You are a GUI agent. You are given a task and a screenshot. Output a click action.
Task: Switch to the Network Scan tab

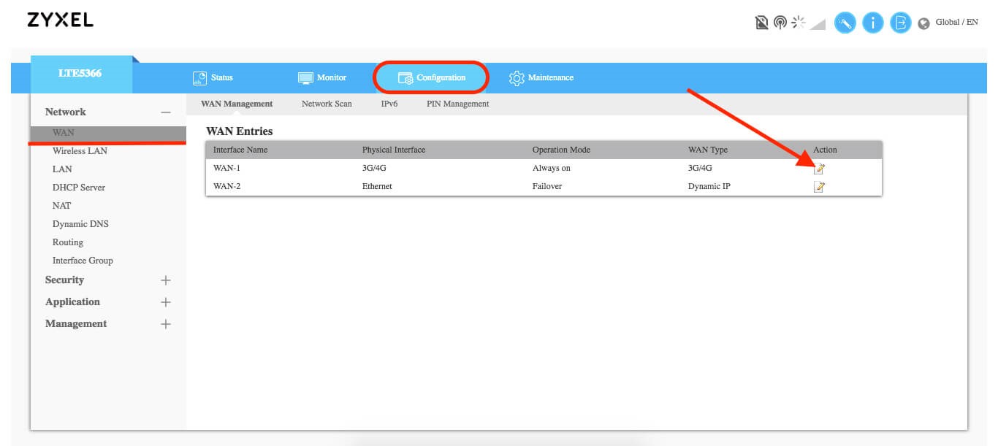pyautogui.click(x=327, y=104)
